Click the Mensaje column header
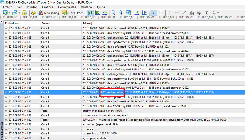Screen dimensions: 245x140 (x=88, y=24)
